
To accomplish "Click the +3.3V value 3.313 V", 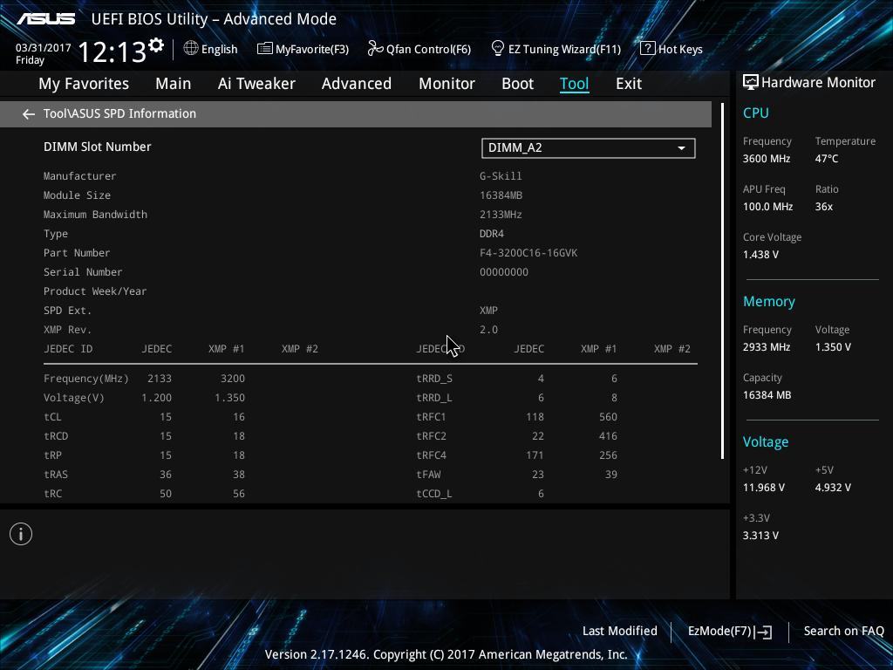I will pos(760,536).
